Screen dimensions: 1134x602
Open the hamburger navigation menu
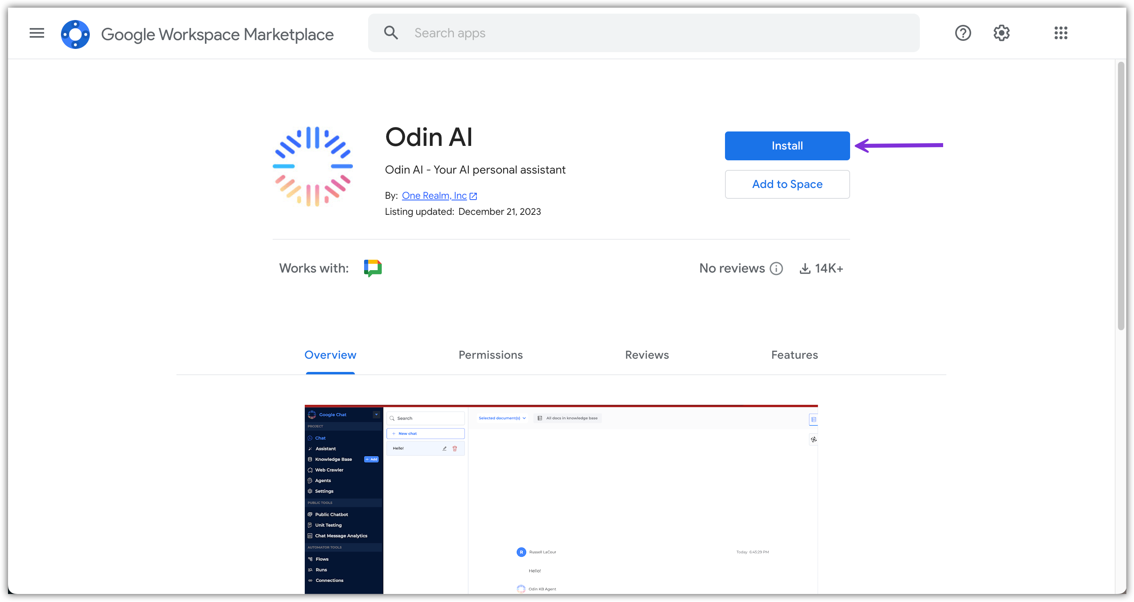[36, 33]
